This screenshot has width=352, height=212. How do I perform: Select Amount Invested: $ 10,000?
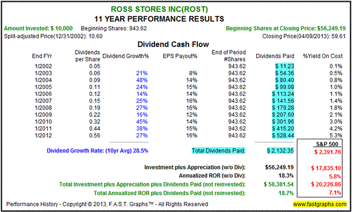point(39,28)
